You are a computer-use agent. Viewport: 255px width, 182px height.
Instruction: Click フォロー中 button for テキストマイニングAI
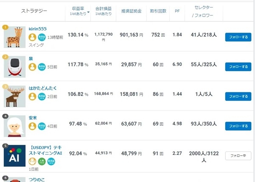(238, 156)
